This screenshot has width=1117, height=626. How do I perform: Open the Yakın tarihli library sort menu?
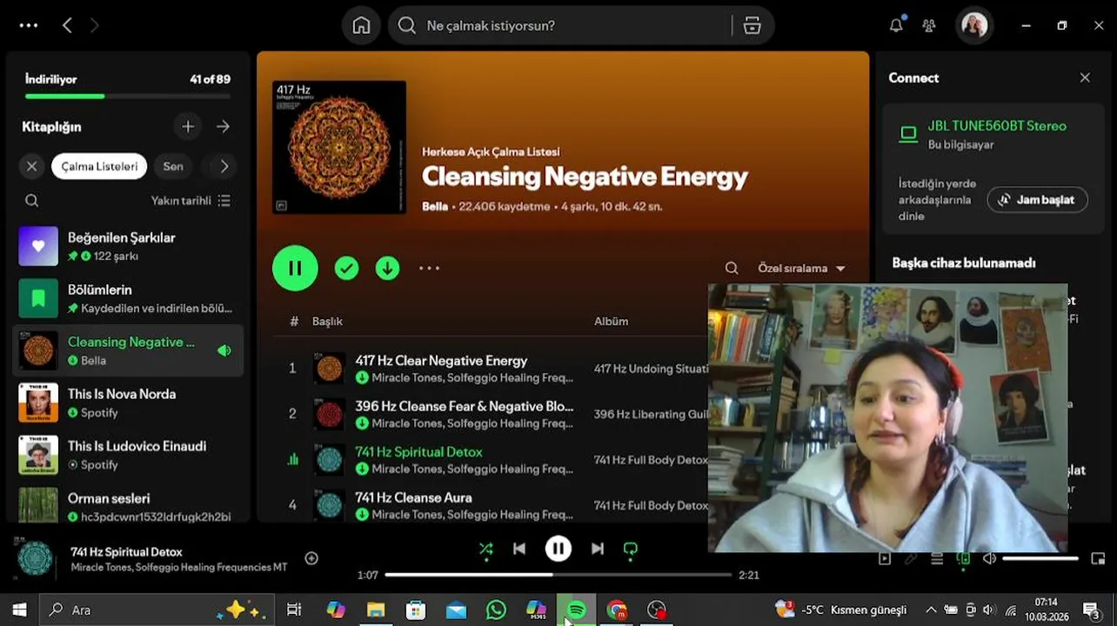point(191,201)
